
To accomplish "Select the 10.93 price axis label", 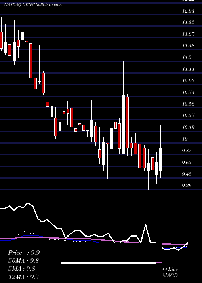I will coord(188,81).
